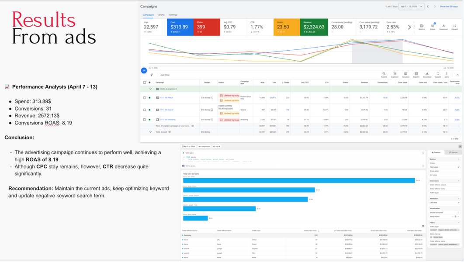The image size is (464, 262).
Task: Open the Segment tool in table toolbar
Action: [395, 75]
